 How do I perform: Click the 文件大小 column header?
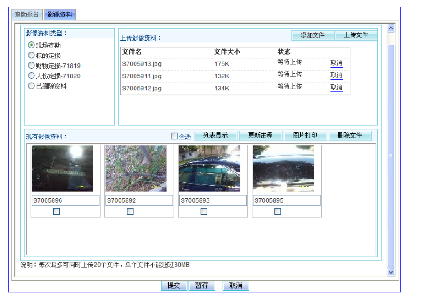[227, 52]
